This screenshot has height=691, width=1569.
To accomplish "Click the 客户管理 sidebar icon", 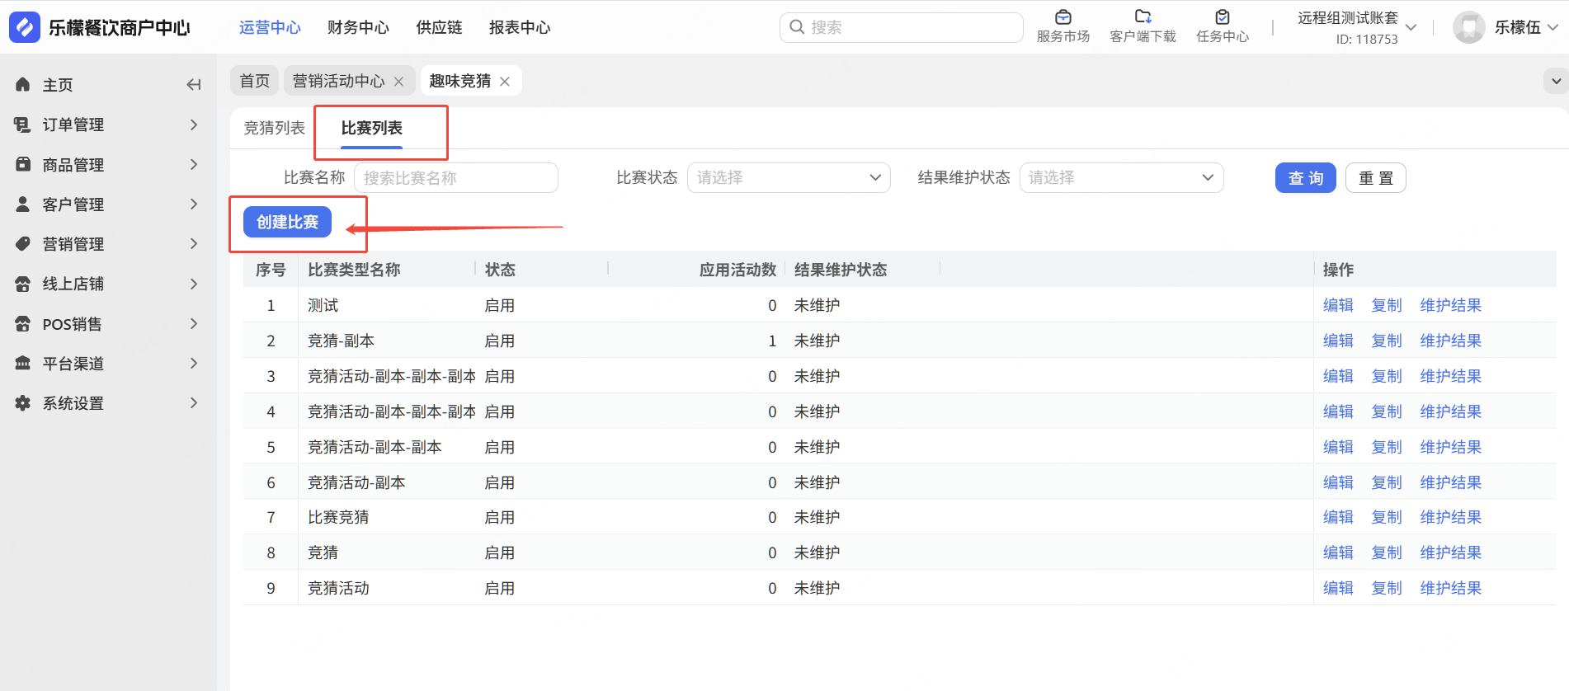I will pyautogui.click(x=23, y=204).
